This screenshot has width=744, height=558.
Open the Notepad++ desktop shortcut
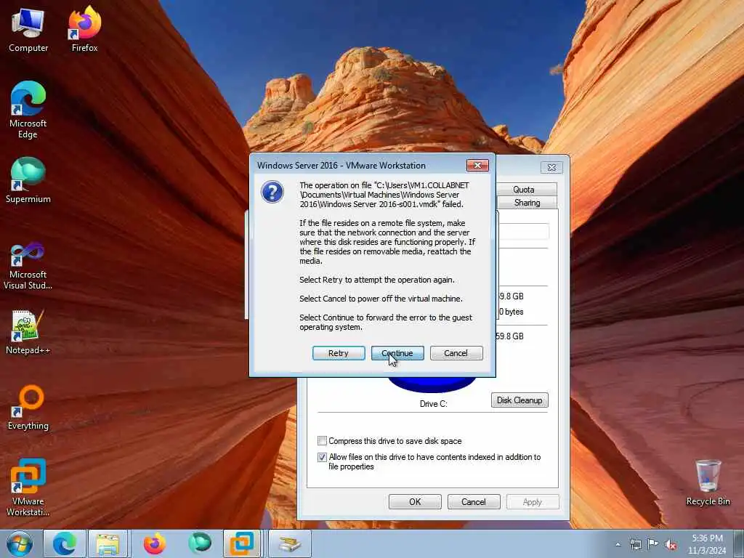coord(28,332)
